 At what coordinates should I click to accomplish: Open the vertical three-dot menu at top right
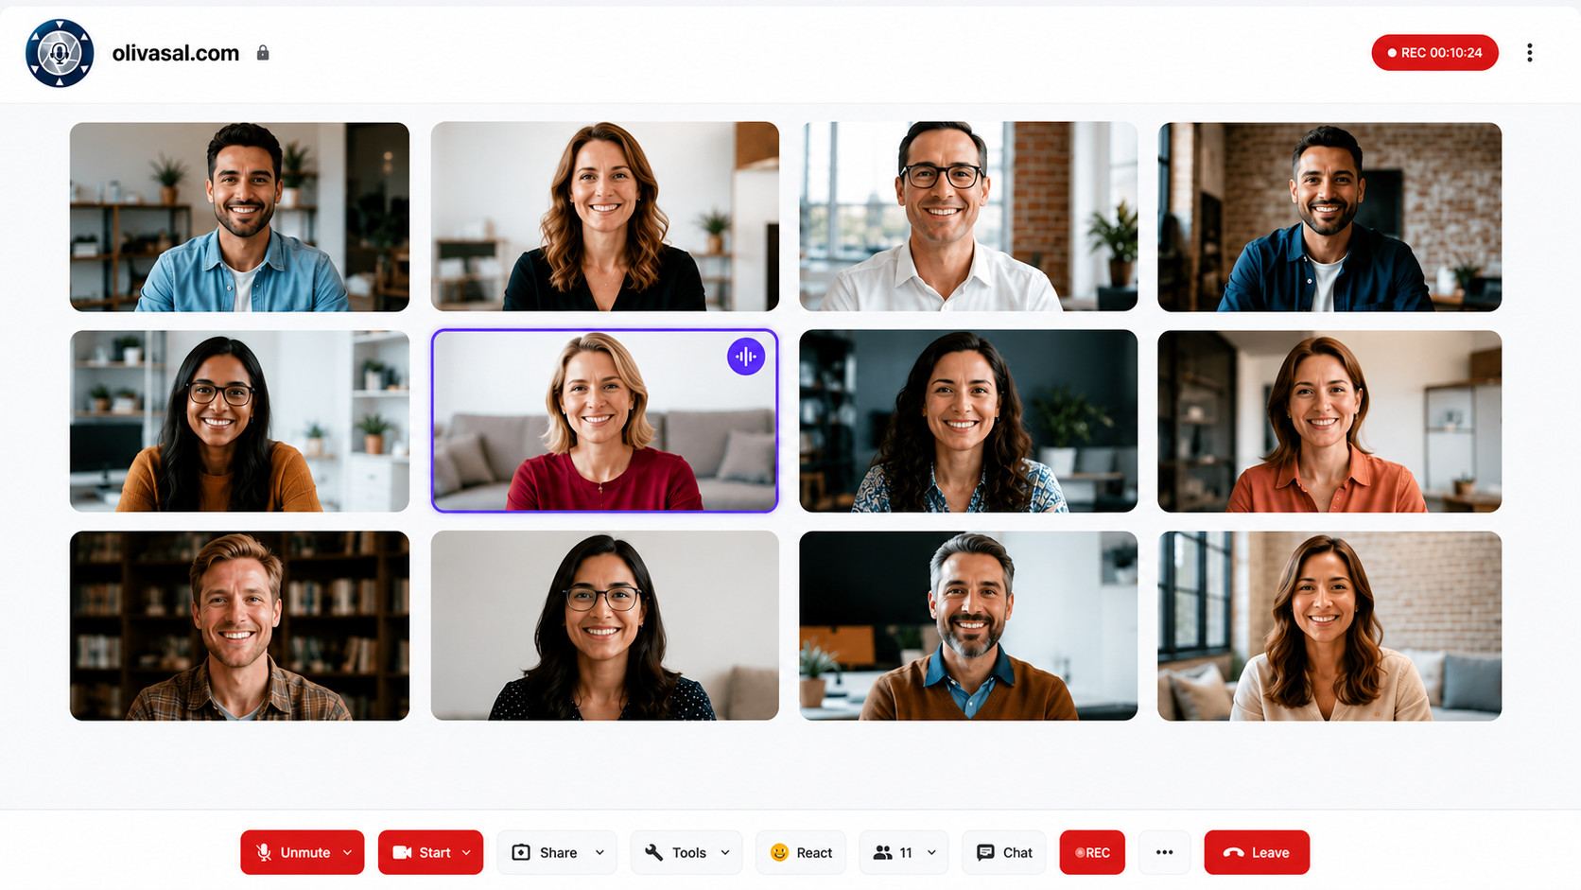coord(1529,53)
